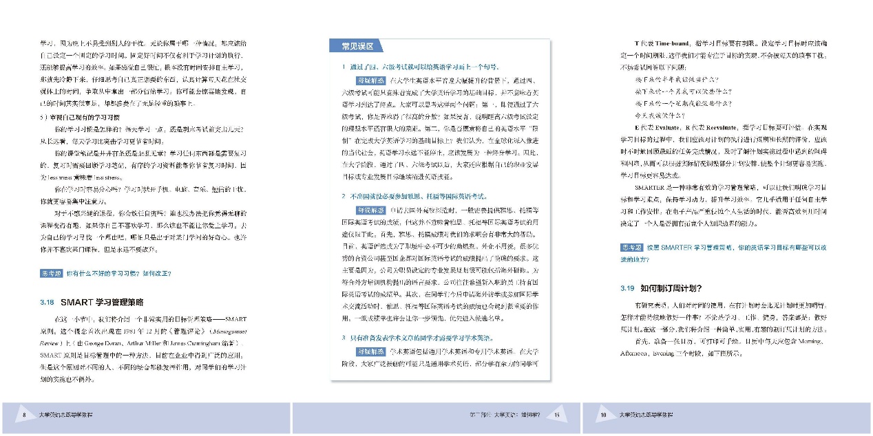The height and width of the screenshot is (436, 873).
Task: Click the 思考题 badge on the right page
Action: point(631,247)
